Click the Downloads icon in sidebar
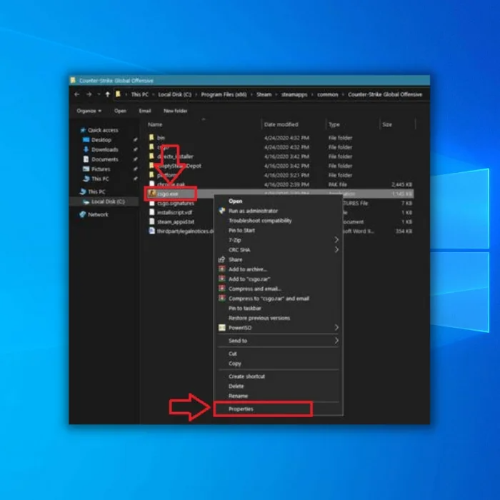 [86, 149]
